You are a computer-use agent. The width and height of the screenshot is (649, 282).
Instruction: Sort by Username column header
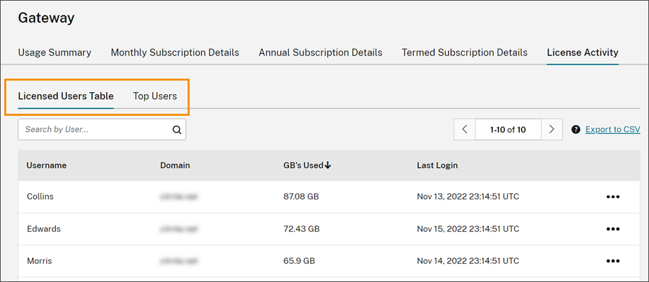[47, 165]
